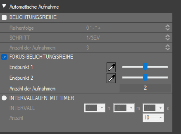Enable the BELICHTUNGSREIHE checkbox

point(4,18)
